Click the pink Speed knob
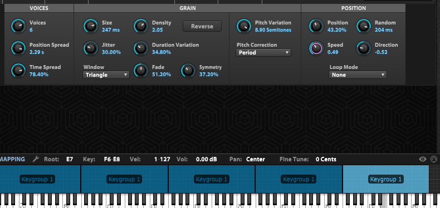 pos(316,48)
